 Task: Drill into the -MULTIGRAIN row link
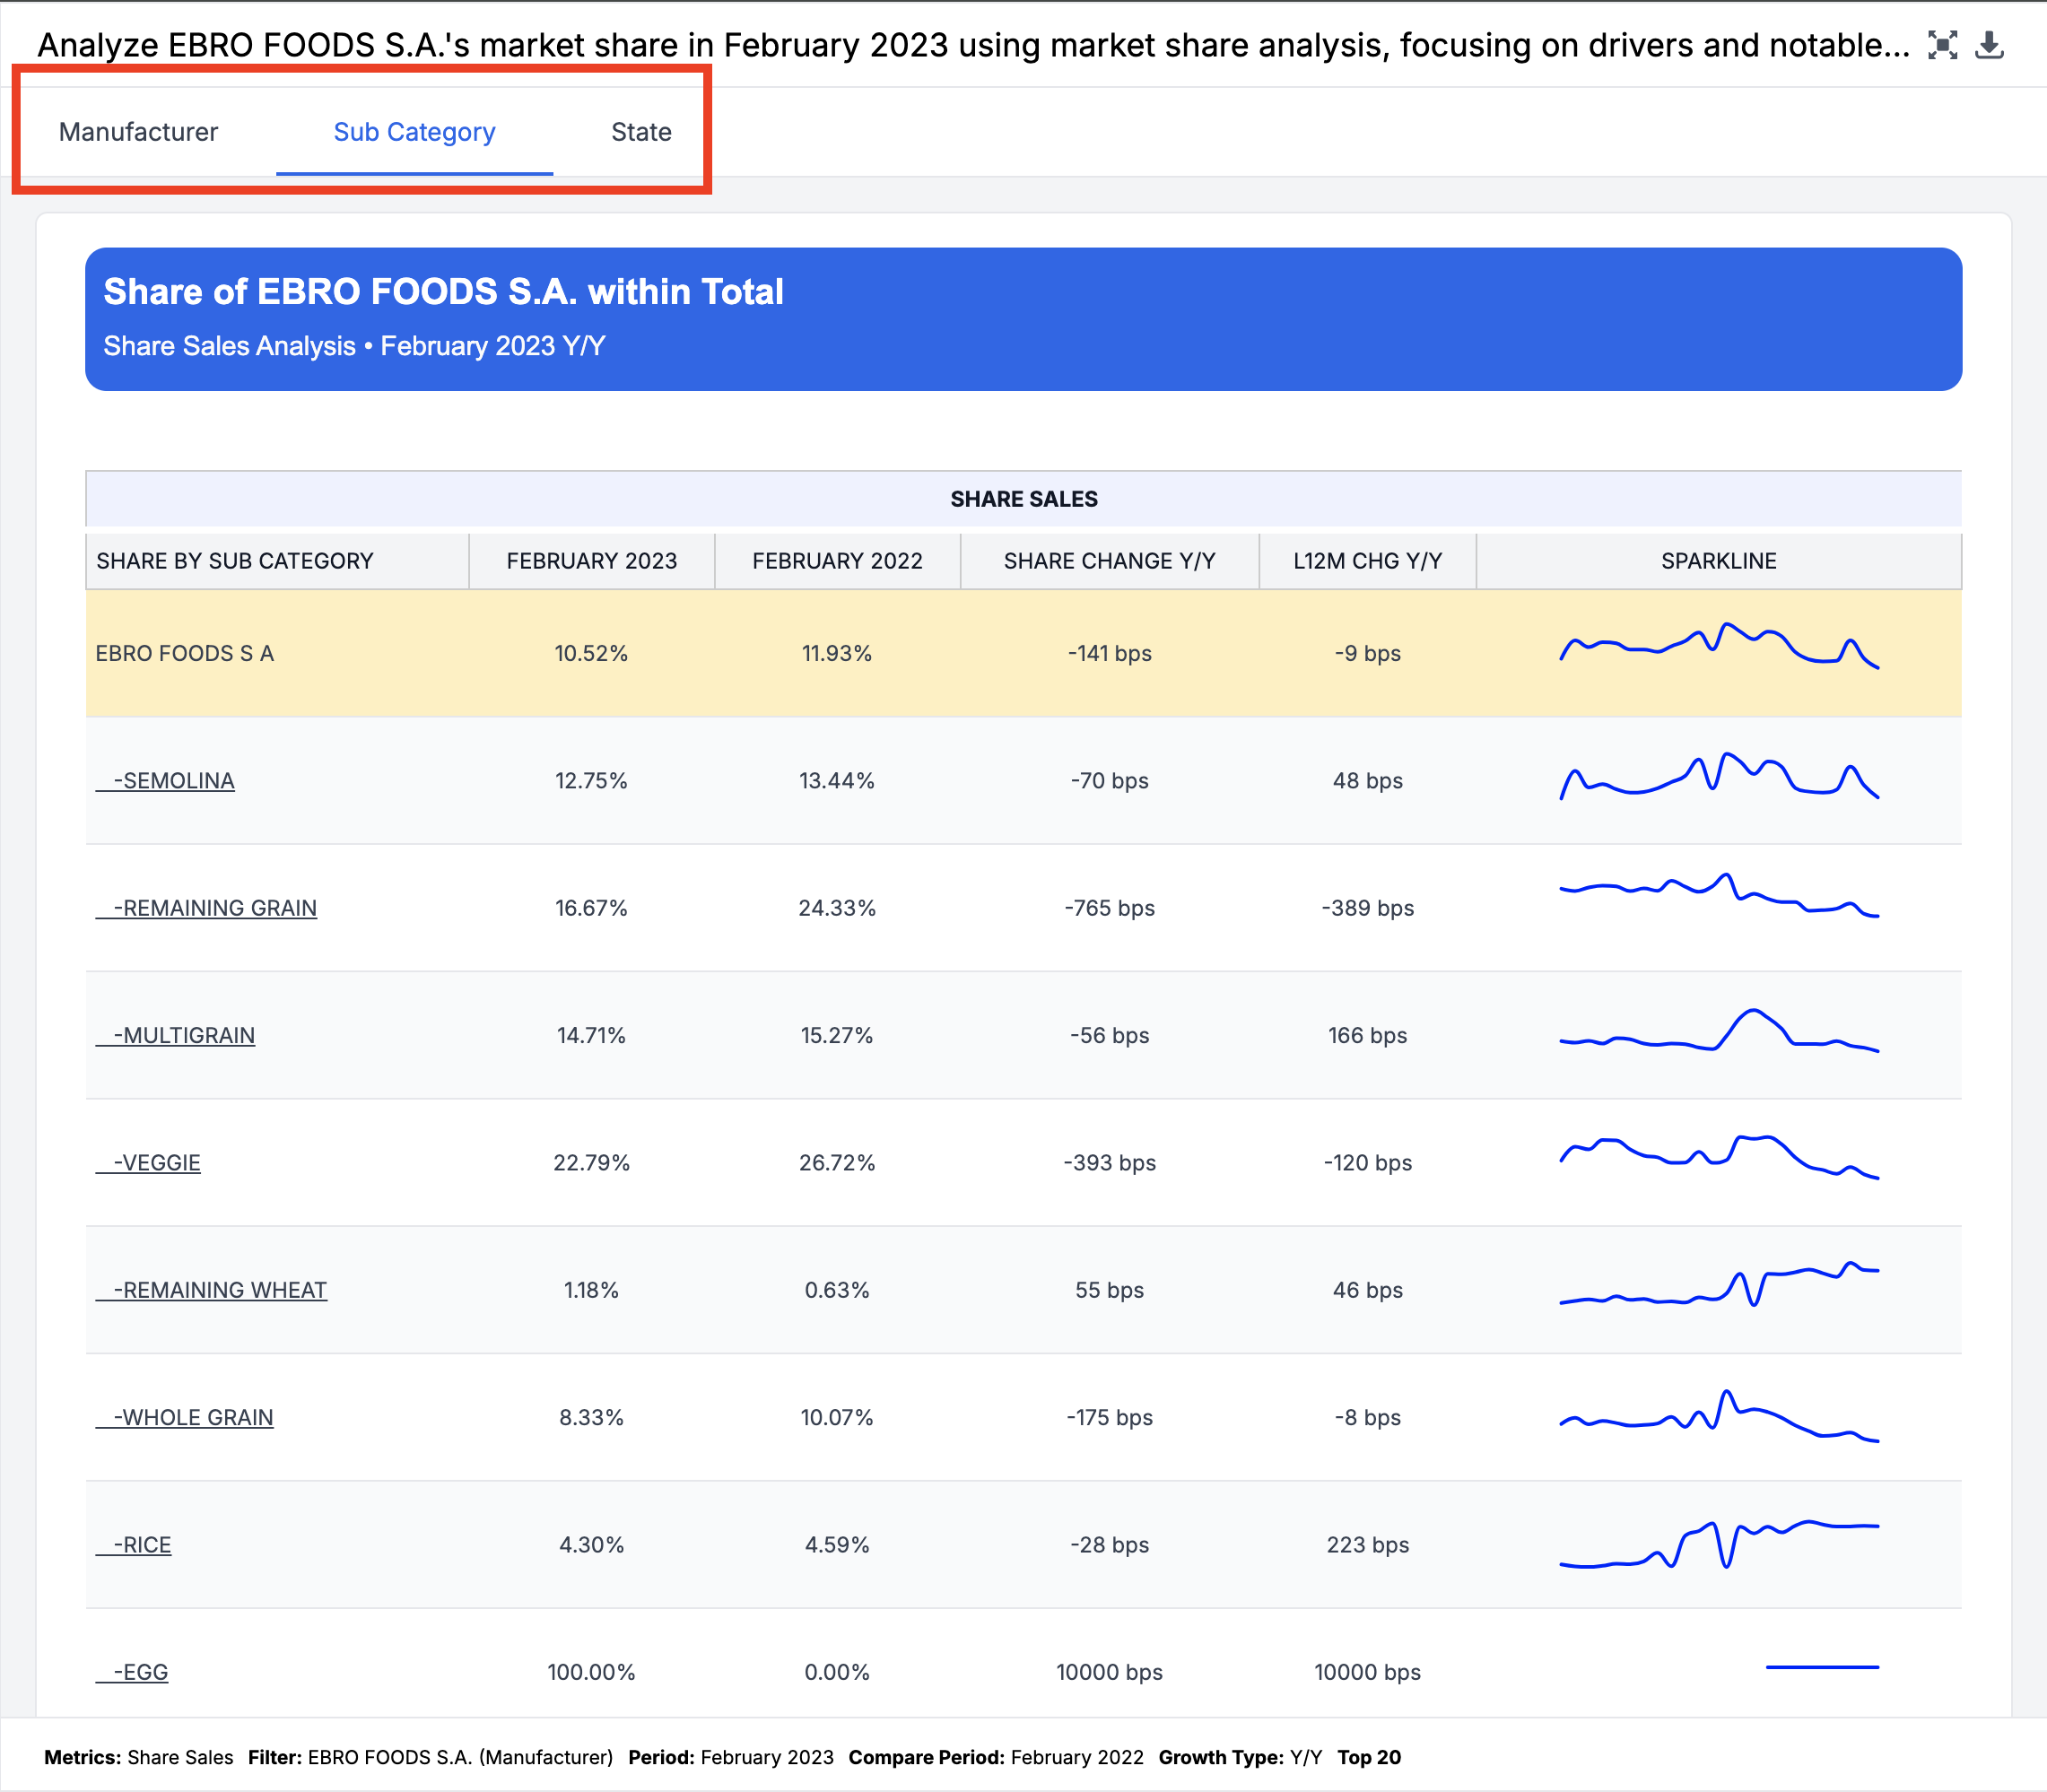[x=183, y=1035]
